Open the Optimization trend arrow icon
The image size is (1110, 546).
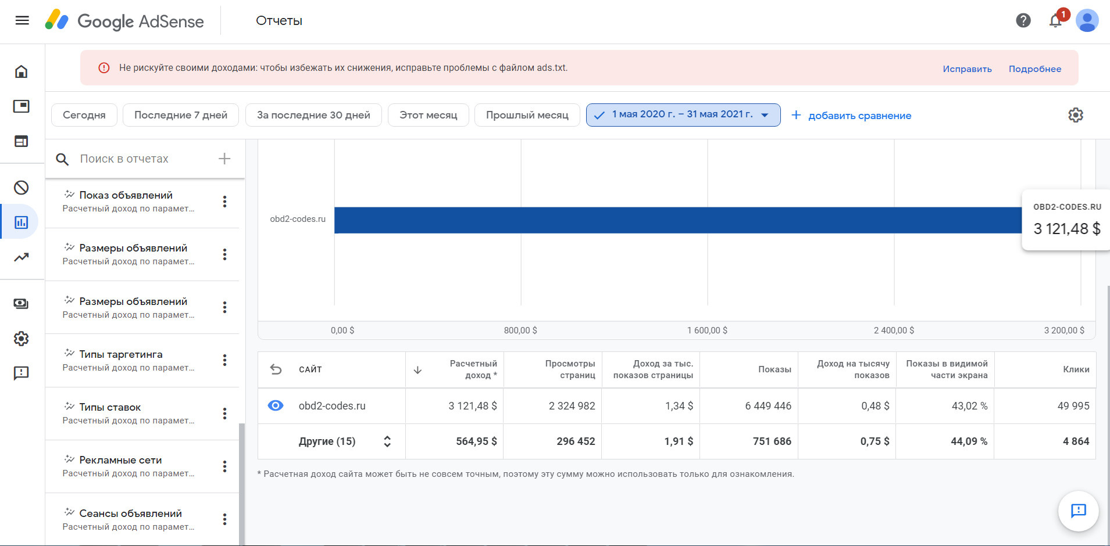pyautogui.click(x=22, y=257)
